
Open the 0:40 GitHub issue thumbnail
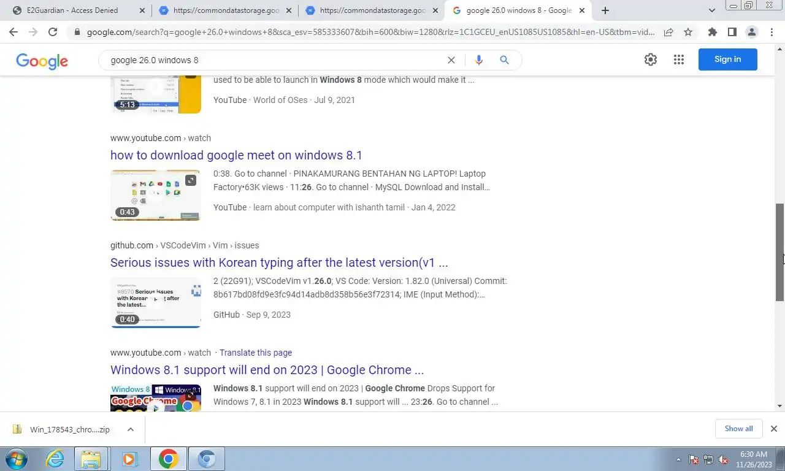[x=156, y=302]
